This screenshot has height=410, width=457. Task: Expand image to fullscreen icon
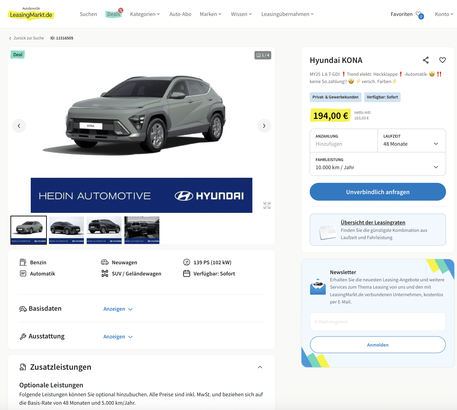[x=267, y=205]
